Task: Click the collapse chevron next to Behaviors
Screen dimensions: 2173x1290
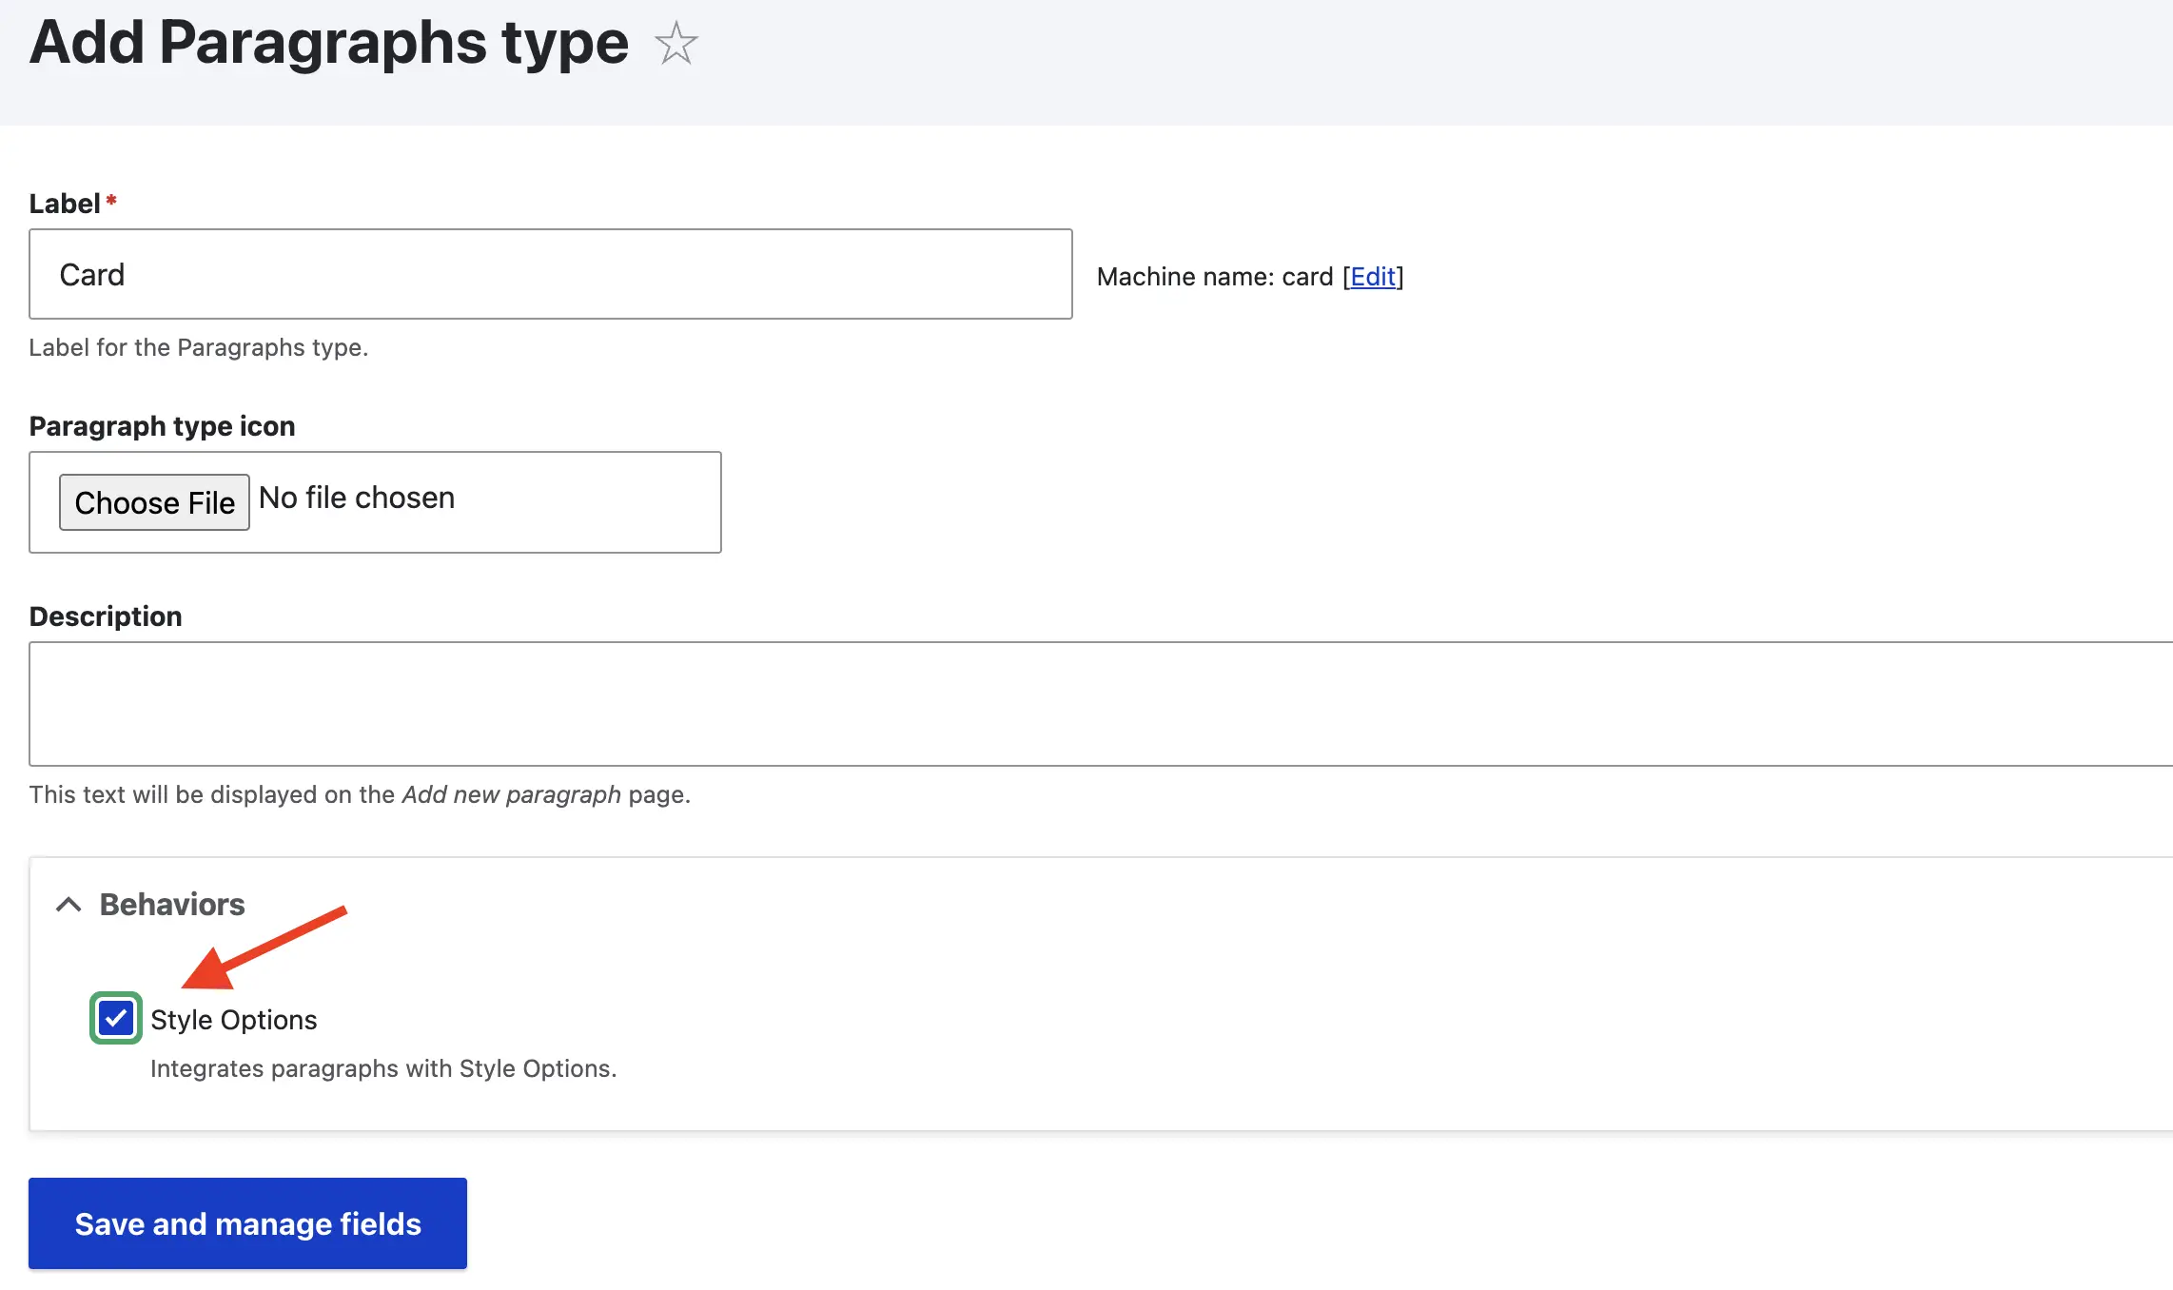Action: tap(69, 904)
